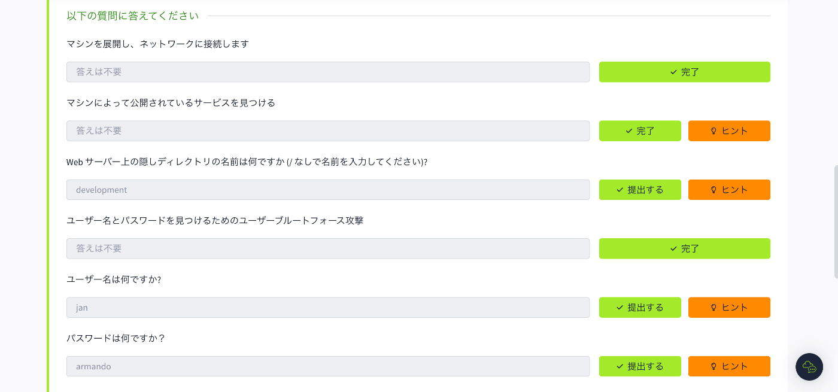
Task: Click the answer field containing jan
Action: [x=328, y=308]
